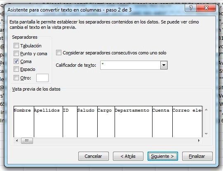The height and width of the screenshot is (171, 223).
Task: Uncheck the Coma separator checkbox
Action: click(16, 61)
